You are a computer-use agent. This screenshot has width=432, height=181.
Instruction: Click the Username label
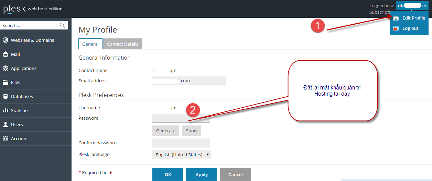(x=89, y=108)
